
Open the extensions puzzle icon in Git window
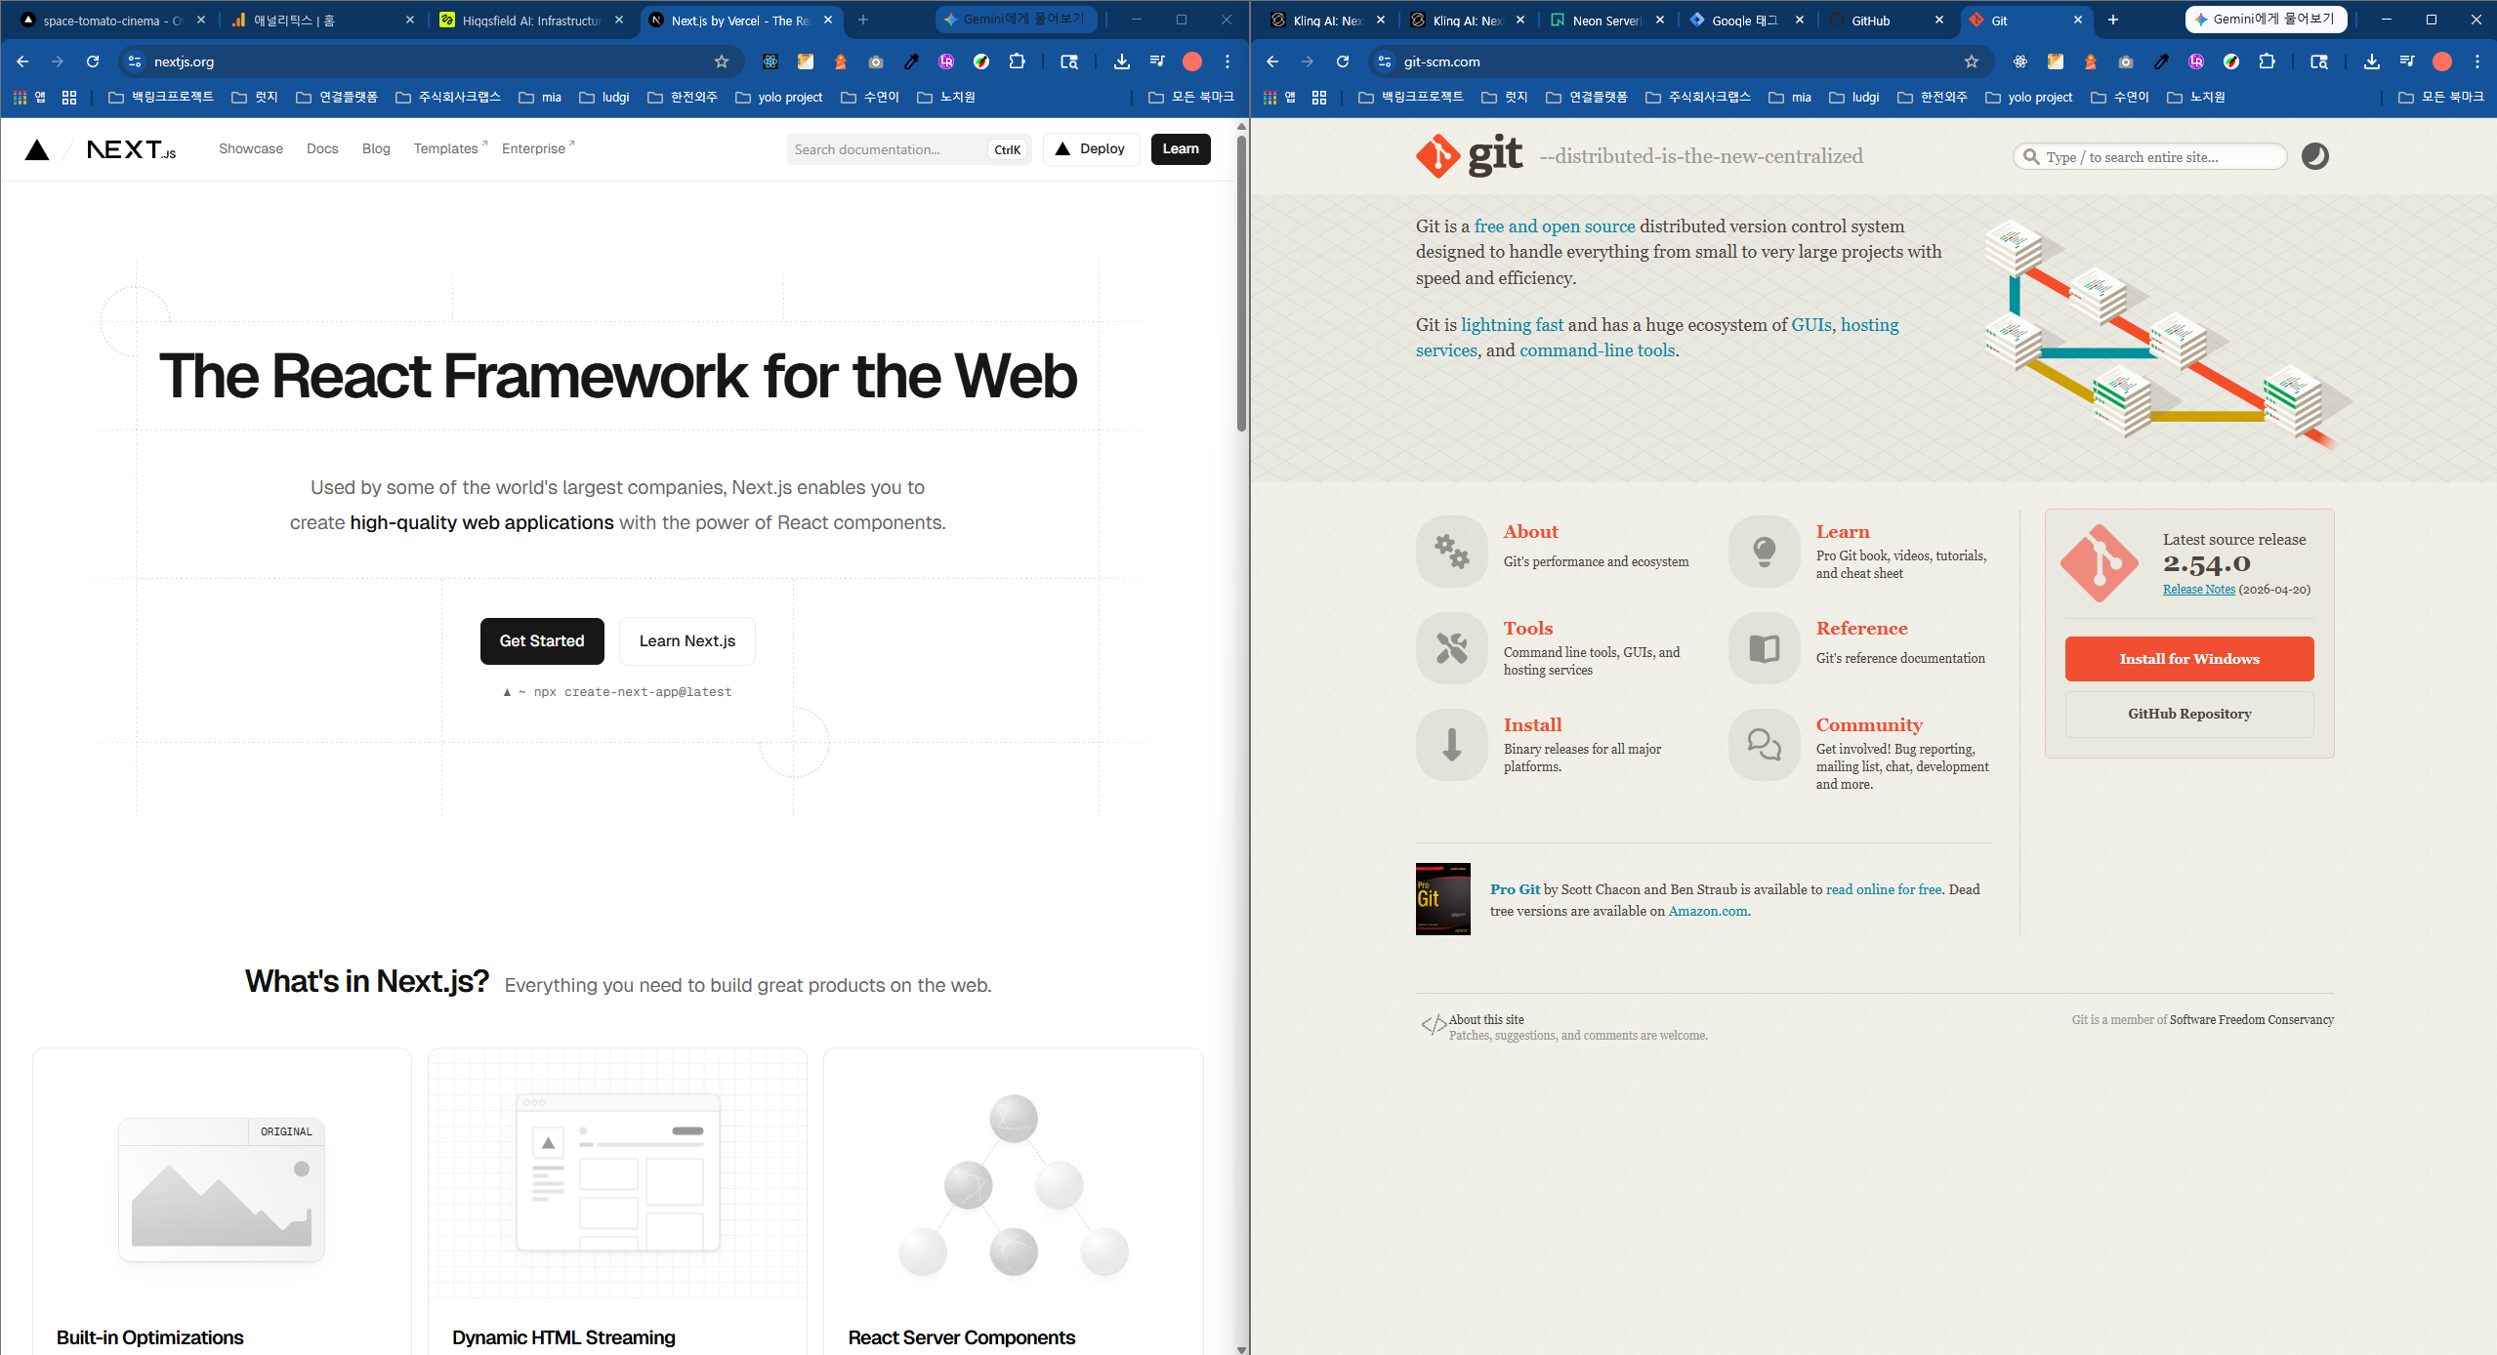2267,62
